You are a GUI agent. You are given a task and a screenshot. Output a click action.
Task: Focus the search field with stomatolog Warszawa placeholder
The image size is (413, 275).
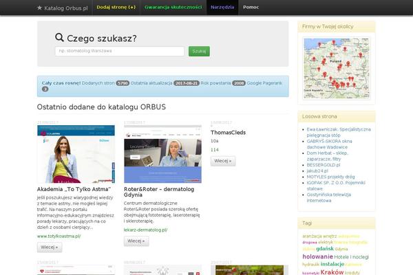click(120, 51)
